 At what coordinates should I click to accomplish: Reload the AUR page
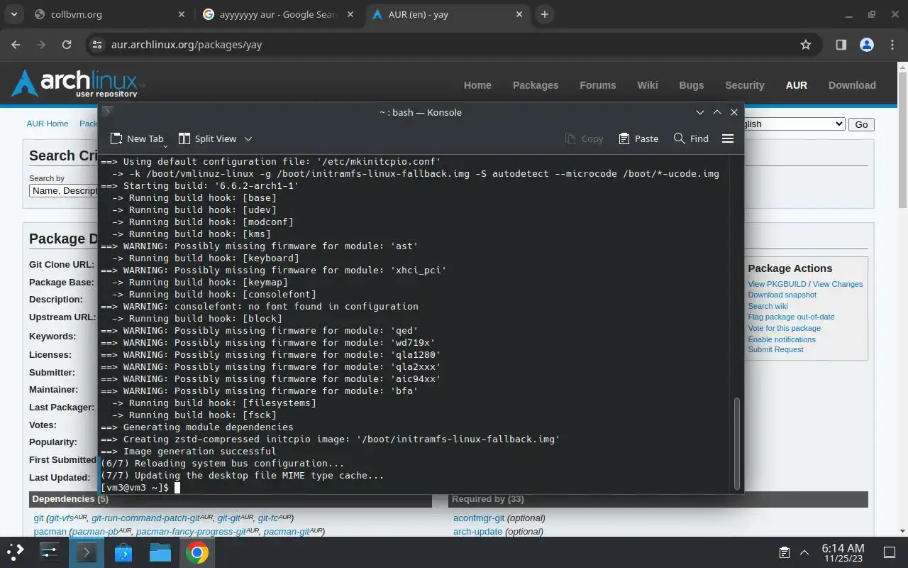tap(67, 44)
